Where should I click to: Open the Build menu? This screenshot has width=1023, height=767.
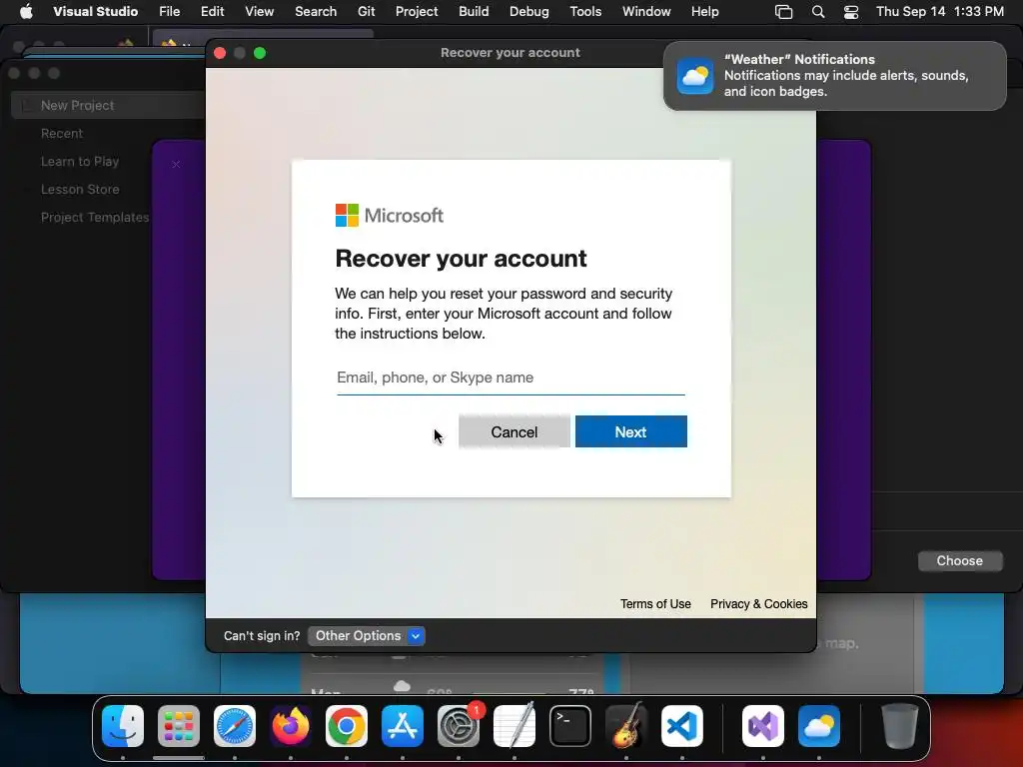[474, 11]
